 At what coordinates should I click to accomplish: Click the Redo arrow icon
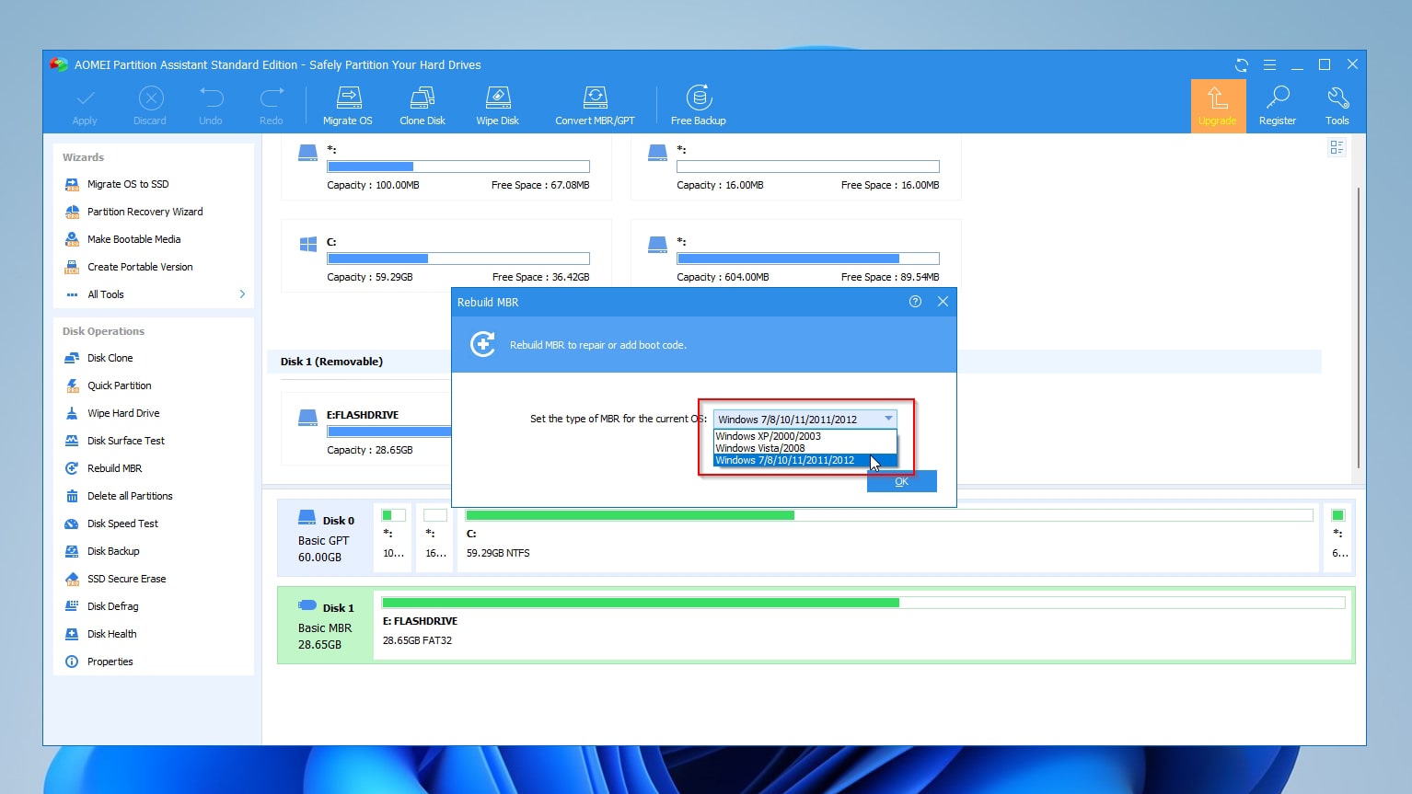point(272,98)
